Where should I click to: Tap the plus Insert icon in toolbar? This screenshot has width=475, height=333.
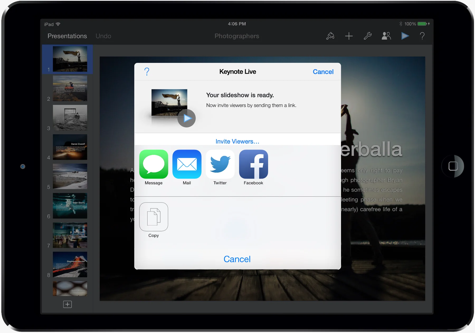[x=349, y=36]
